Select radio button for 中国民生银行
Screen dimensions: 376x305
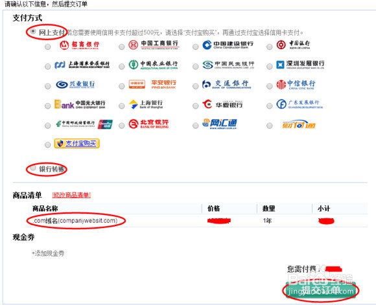(x=195, y=66)
